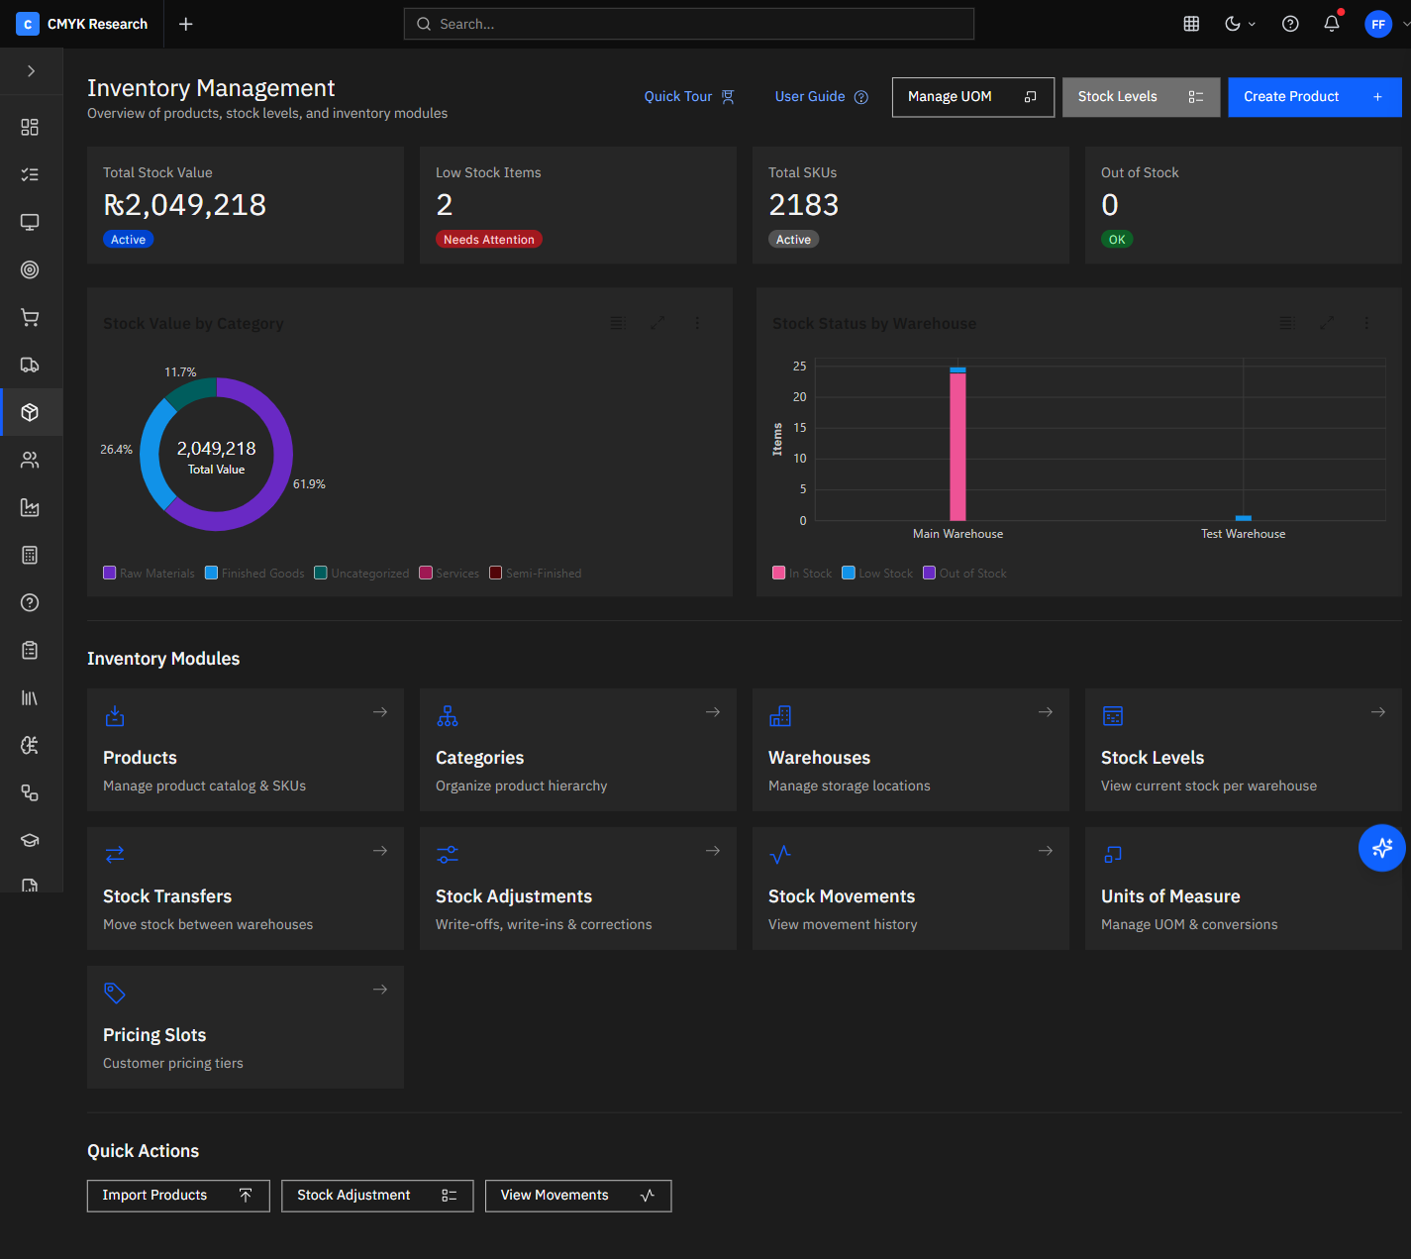The image size is (1411, 1259).
Task: Open more options for Stock Status by Warehouse
Action: coord(1366,323)
